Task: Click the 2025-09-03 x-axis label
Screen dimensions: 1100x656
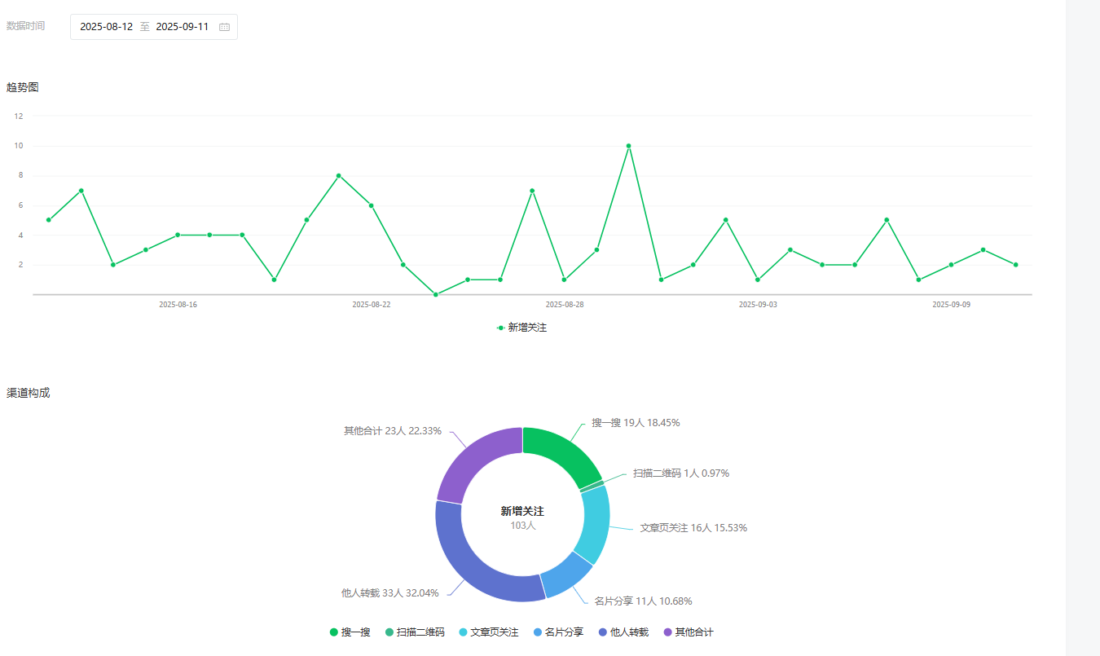Action: (x=758, y=305)
